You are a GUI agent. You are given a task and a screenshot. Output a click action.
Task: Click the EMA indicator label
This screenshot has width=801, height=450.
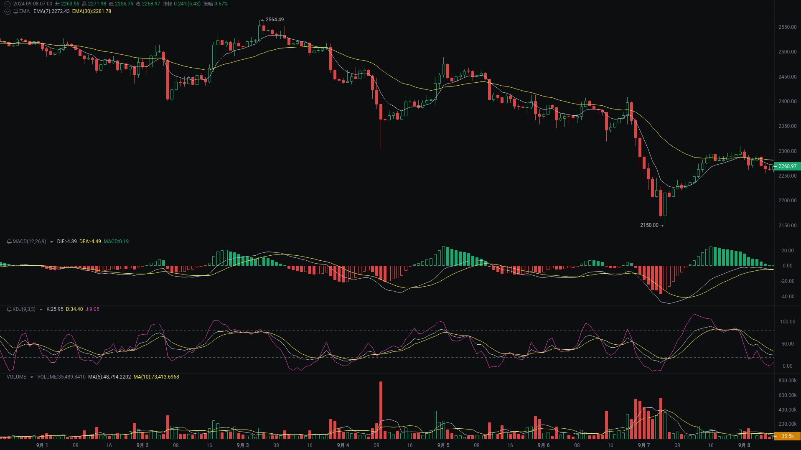coord(24,11)
